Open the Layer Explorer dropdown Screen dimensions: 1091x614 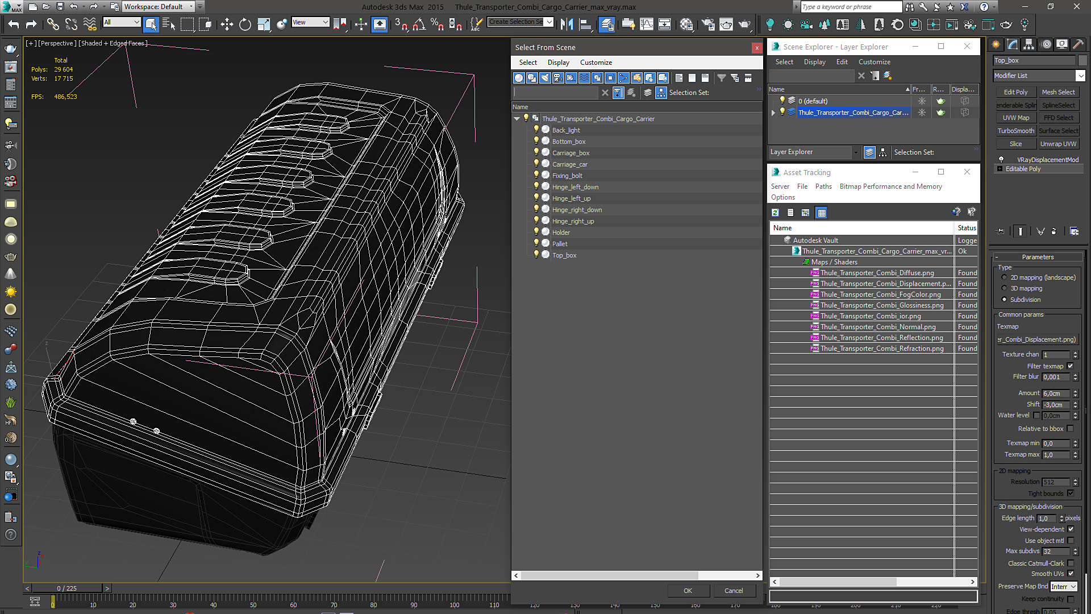[813, 152]
